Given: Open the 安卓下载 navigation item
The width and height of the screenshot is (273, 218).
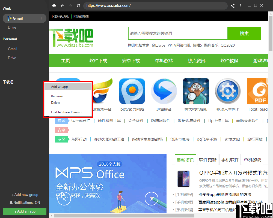Looking at the screenshot, I should point(131,60).
